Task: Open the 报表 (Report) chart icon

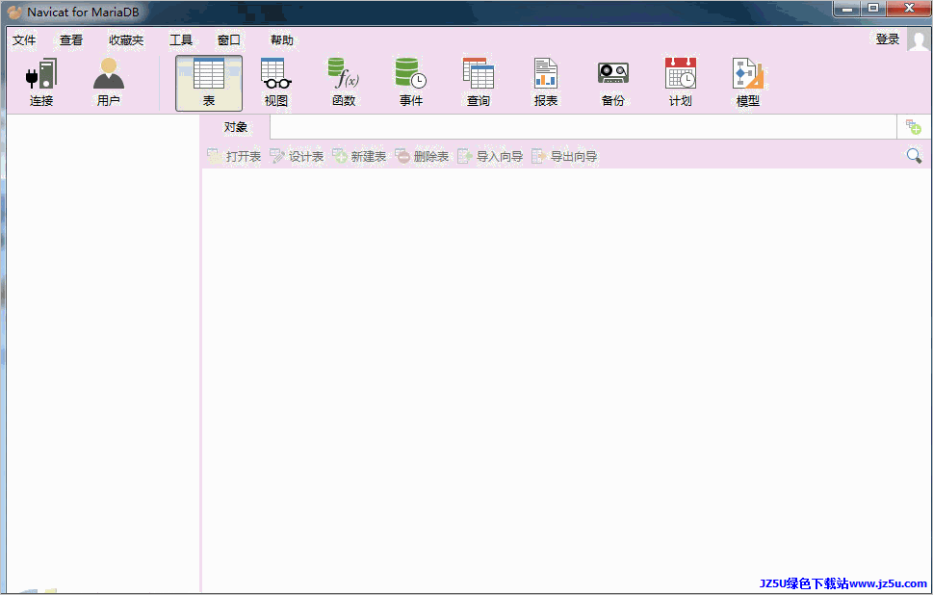Action: (x=546, y=83)
